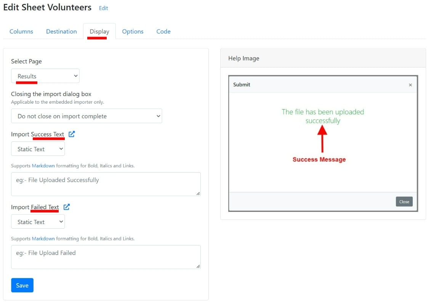This screenshot has width=431, height=303.
Task: Click the 'Help Image' panel header
Action: (323, 58)
